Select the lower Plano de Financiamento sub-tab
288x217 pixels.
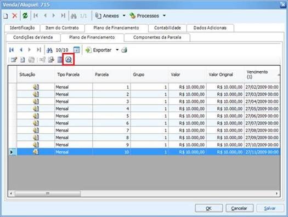click(92, 37)
